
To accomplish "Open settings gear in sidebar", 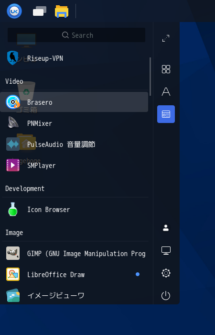I will (166, 273).
